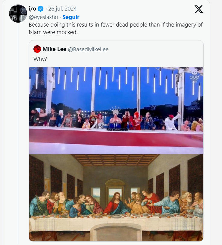Open the Last Supper painting image
The height and width of the screenshot is (245, 222).
point(116,198)
